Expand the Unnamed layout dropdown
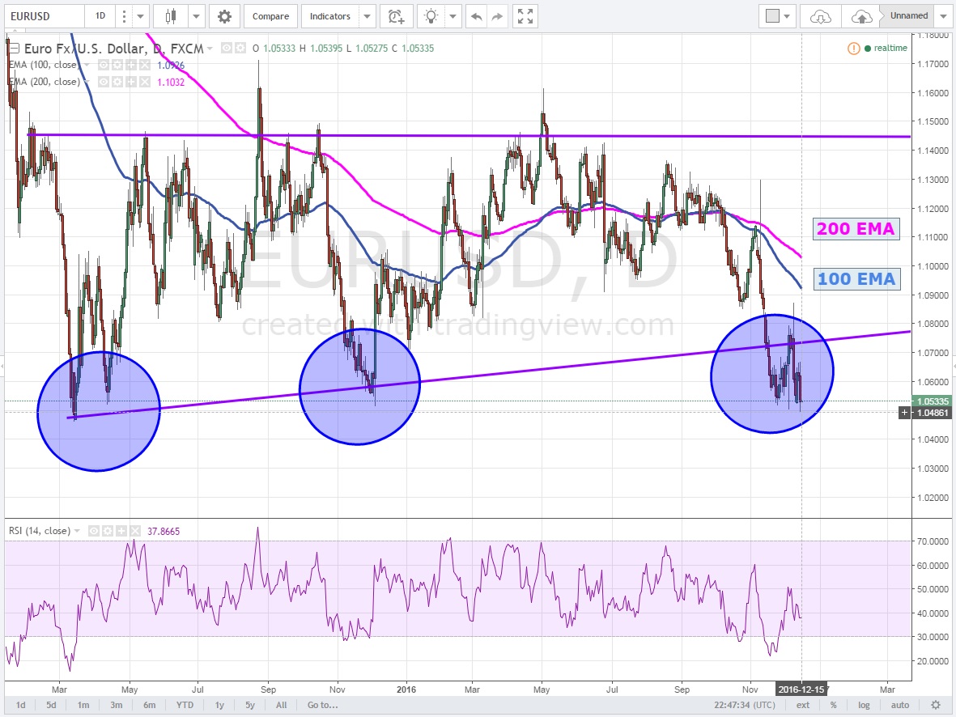The height and width of the screenshot is (717, 956). click(x=944, y=16)
